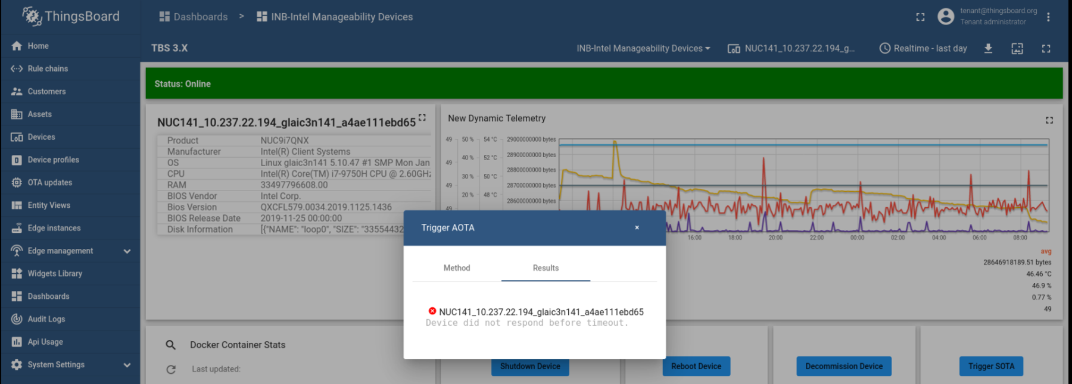The height and width of the screenshot is (384, 1072).
Task: Click error icon beside NUC141 result
Action: pos(432,311)
